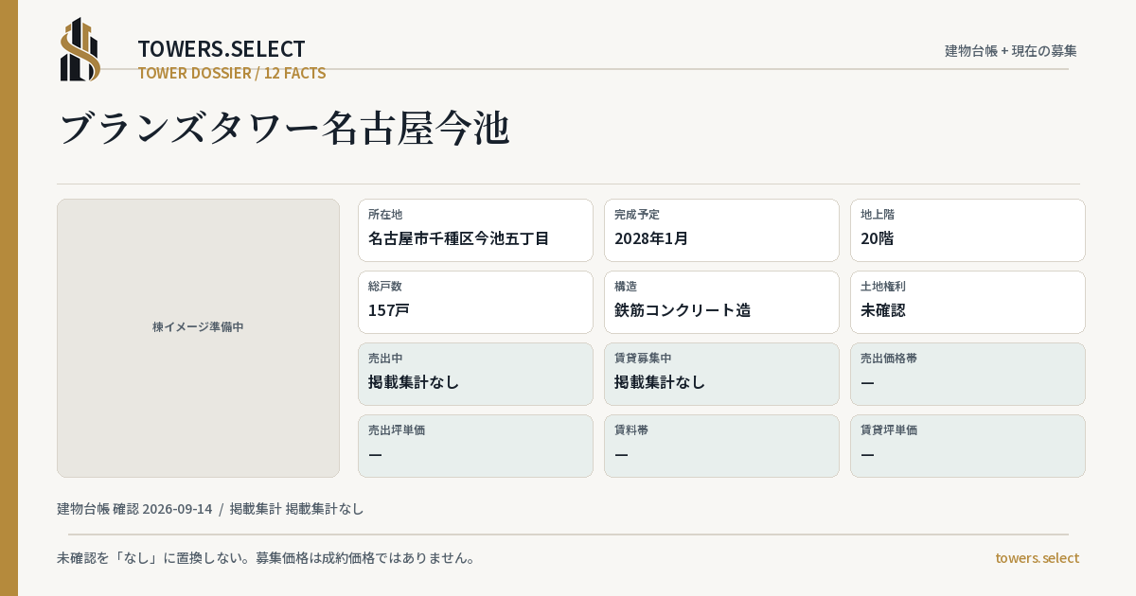Select the 総戸数 card showing 157戸

475,302
